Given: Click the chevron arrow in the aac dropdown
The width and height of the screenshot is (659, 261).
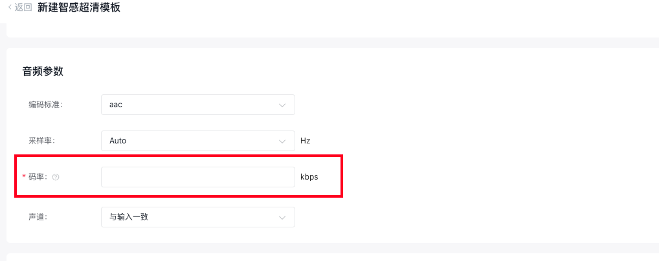Looking at the screenshot, I should 282,105.
